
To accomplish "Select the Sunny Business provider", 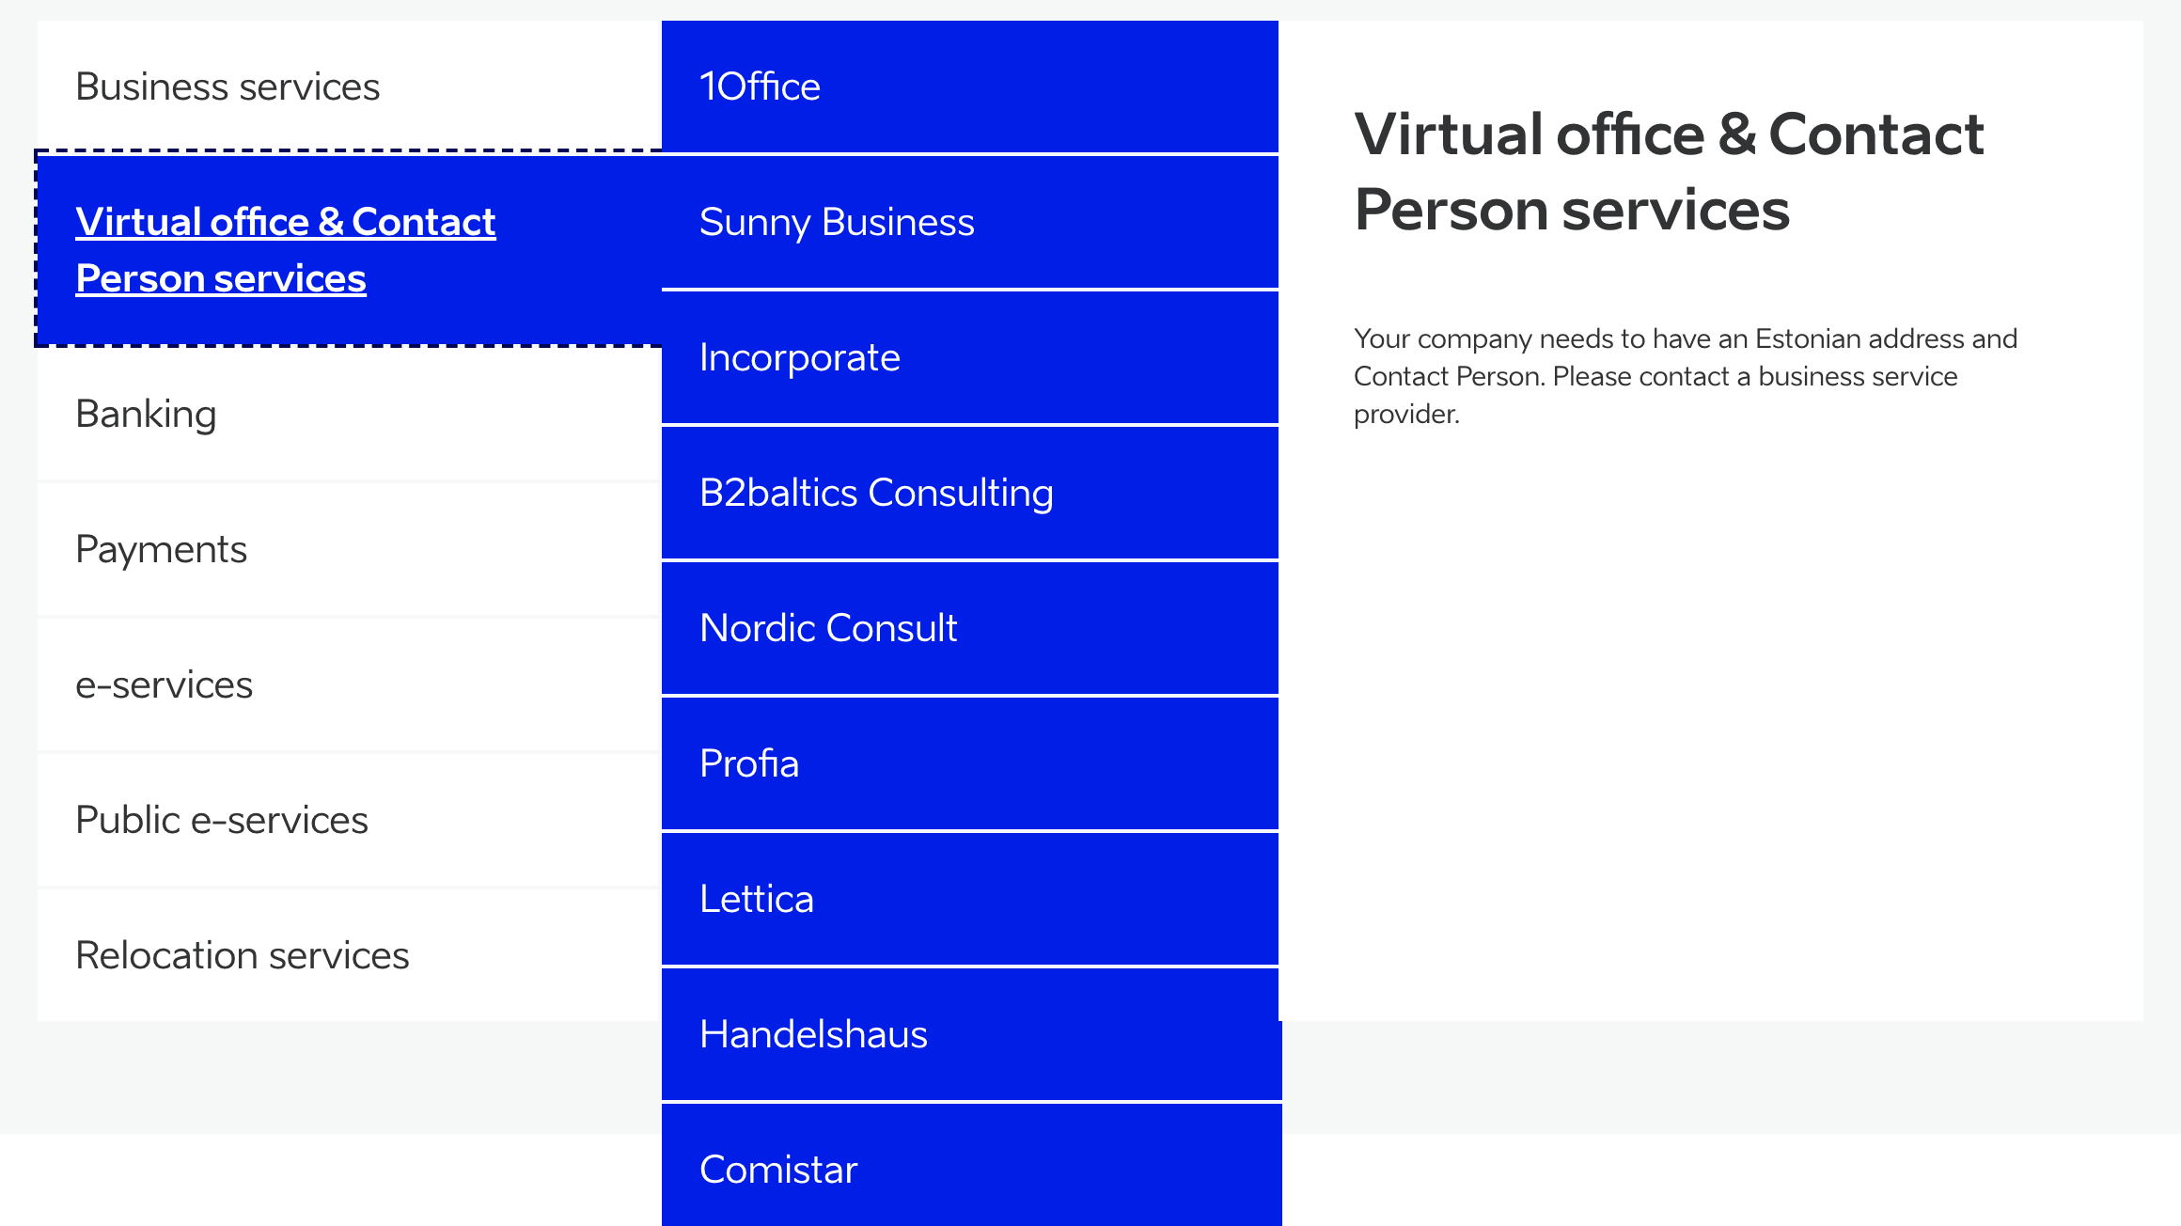I will (837, 222).
